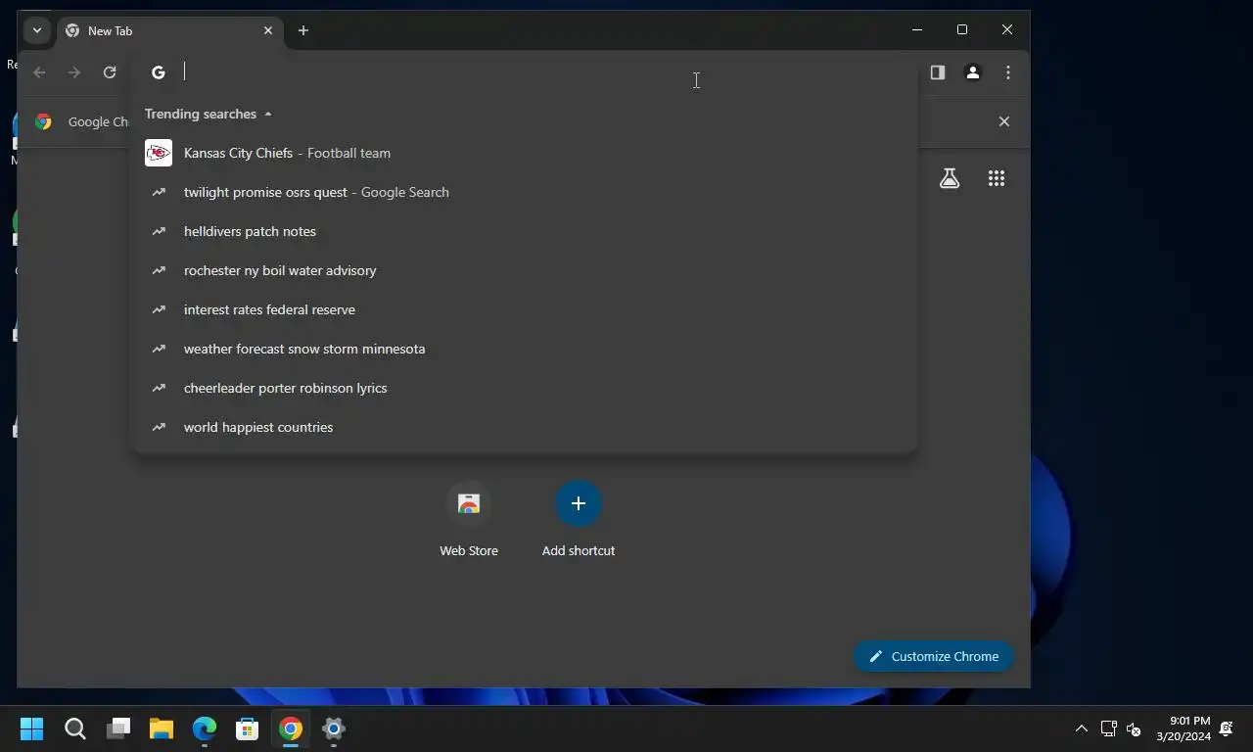Click the Customize Chrome button

(x=933, y=656)
